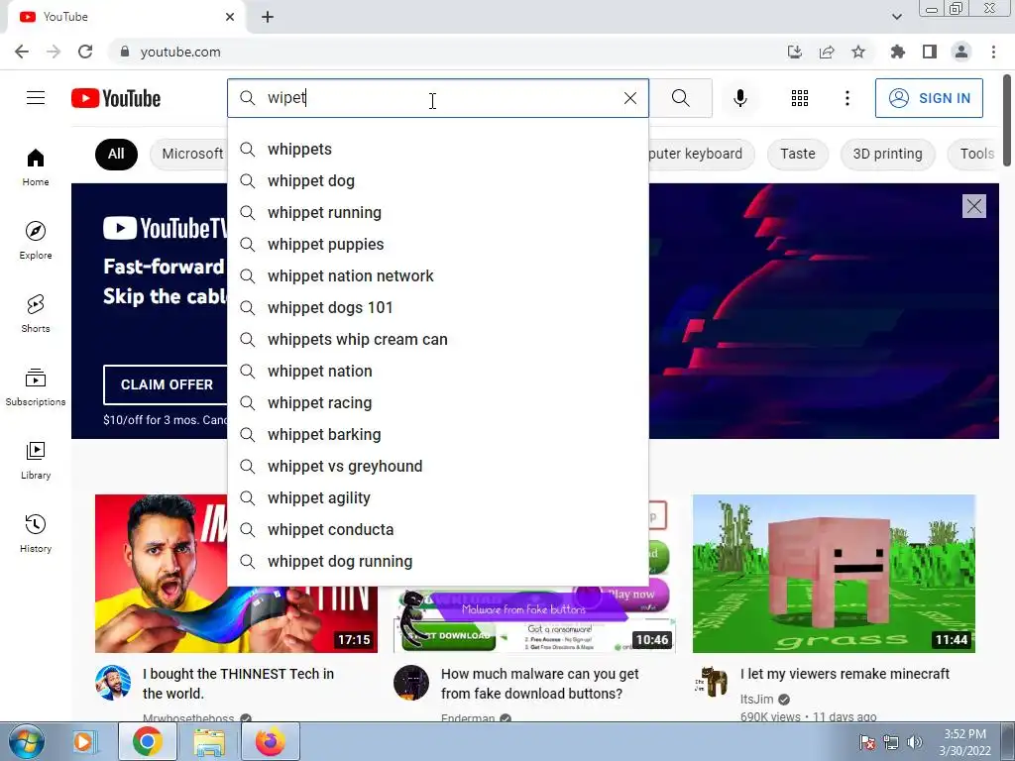Launch Firefox from taskbar

click(x=270, y=741)
